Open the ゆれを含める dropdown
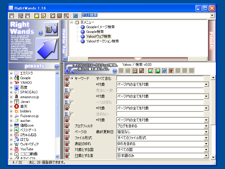Image resolution: width=225 pixels, height=169 pixels. (206, 144)
